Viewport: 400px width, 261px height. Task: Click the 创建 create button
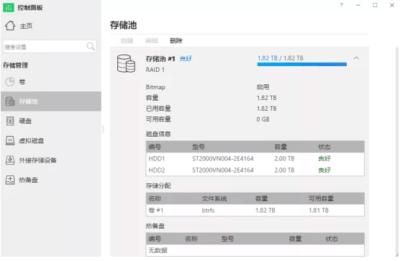click(127, 41)
